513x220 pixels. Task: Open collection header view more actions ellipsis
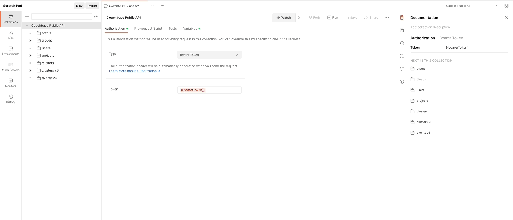click(x=387, y=18)
